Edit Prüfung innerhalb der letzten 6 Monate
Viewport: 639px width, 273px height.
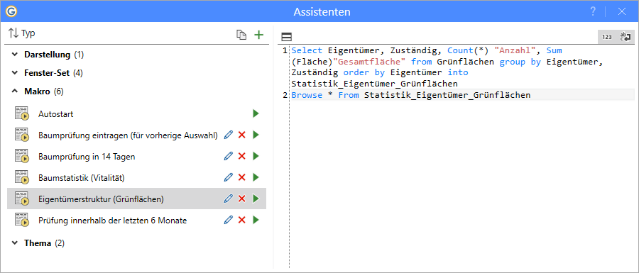point(229,220)
